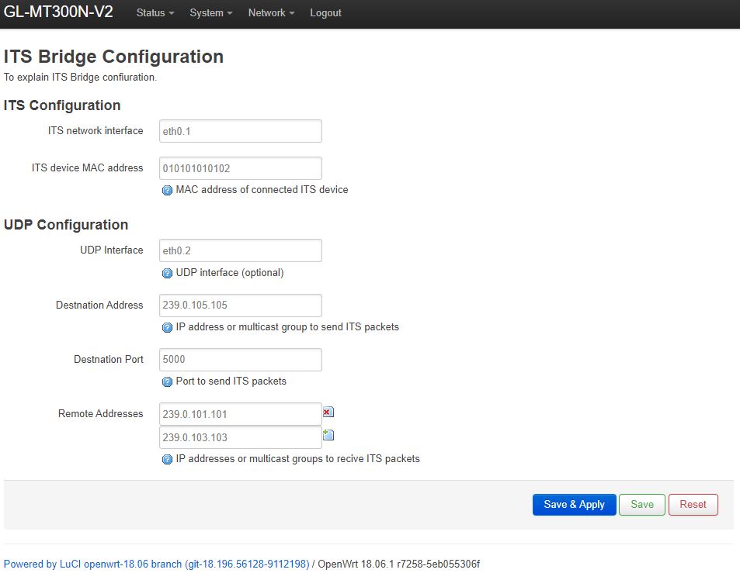Screen dimensions: 740x573
Task: Click help icon for multicast group hint
Action: 167,327
